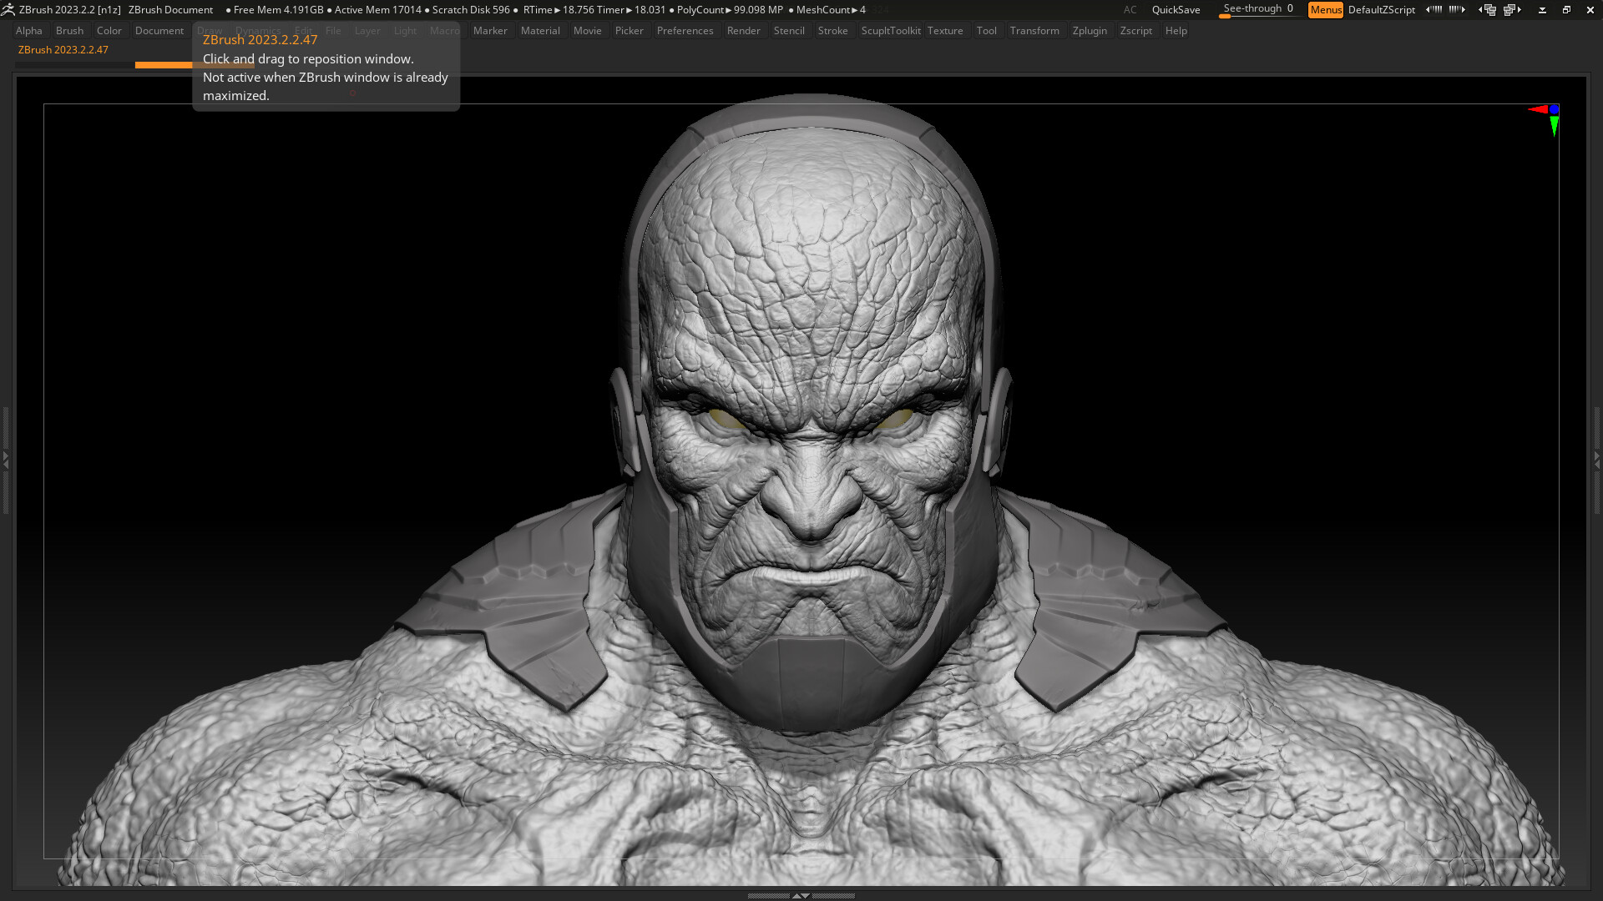This screenshot has height=901, width=1603.
Task: Toggle the AC indicator in the title bar
Action: [1130, 9]
